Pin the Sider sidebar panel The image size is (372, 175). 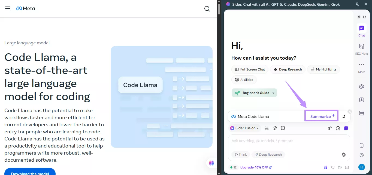(x=357, y=4)
